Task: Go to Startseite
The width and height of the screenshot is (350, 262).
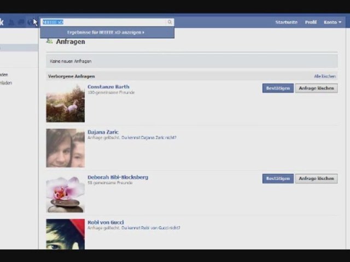Action: point(286,22)
